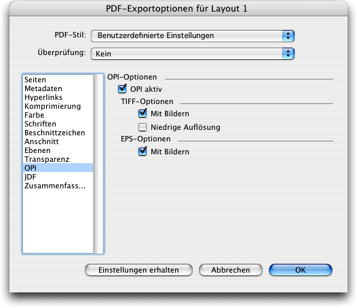Confirm export with the OK button
The image size is (357, 308).
click(301, 270)
